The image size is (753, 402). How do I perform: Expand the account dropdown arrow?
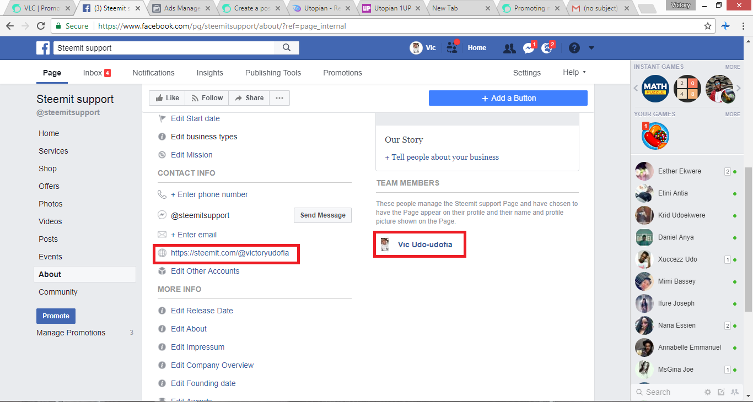(591, 48)
